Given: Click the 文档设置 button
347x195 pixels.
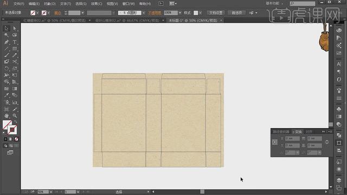Looking at the screenshot, I should tap(216, 13).
